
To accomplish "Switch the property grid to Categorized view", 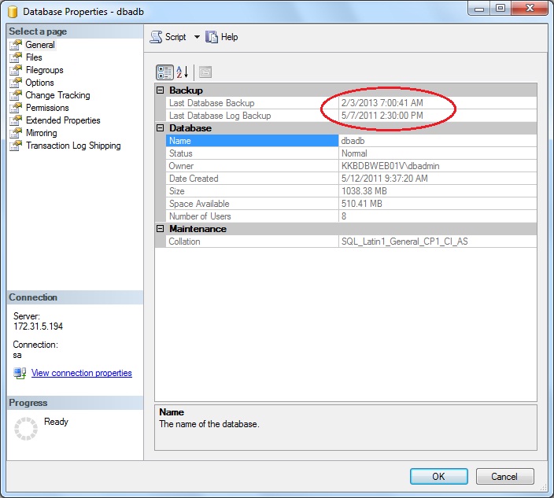I will pyautogui.click(x=164, y=72).
